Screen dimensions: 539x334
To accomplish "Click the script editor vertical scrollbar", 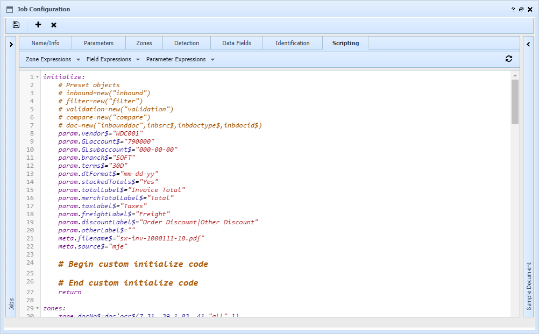I will (514, 97).
